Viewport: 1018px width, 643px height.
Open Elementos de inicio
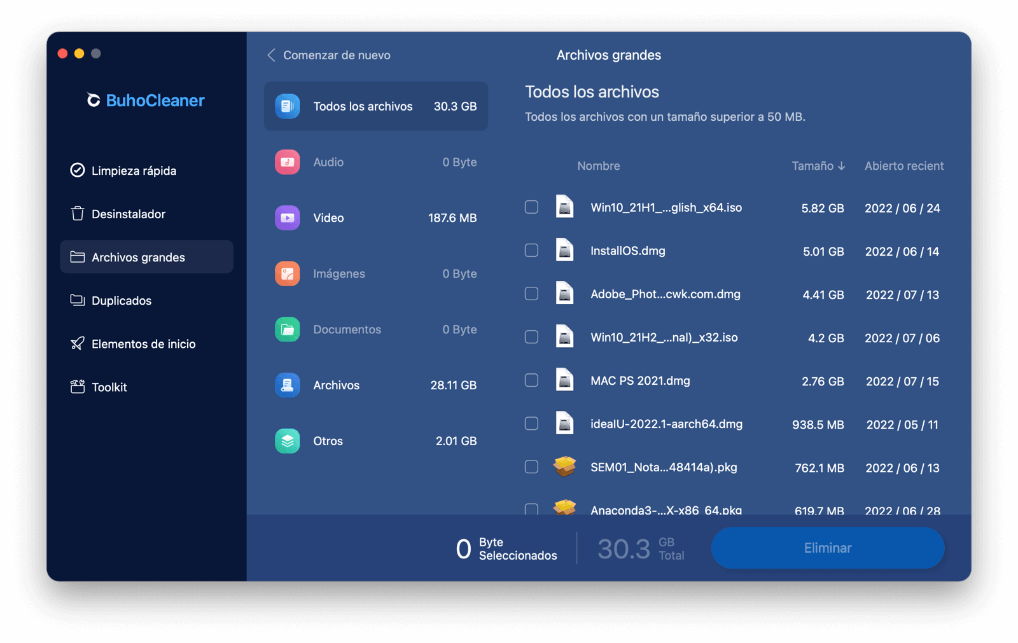point(146,343)
